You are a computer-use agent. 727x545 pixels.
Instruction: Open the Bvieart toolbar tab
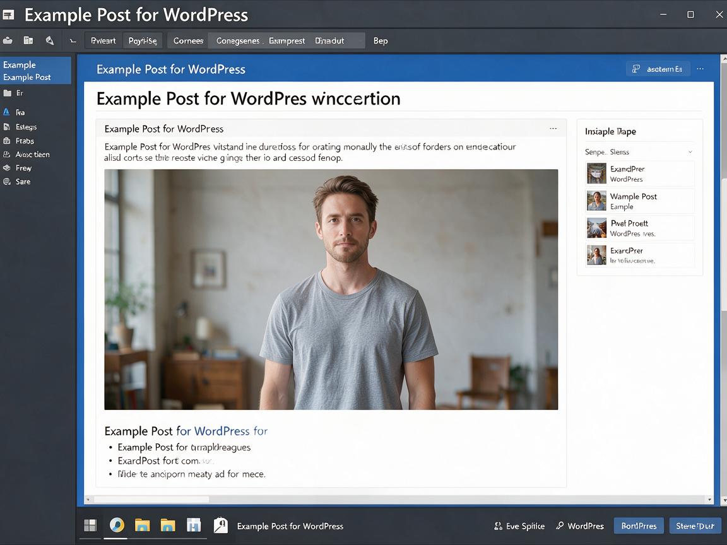point(103,41)
